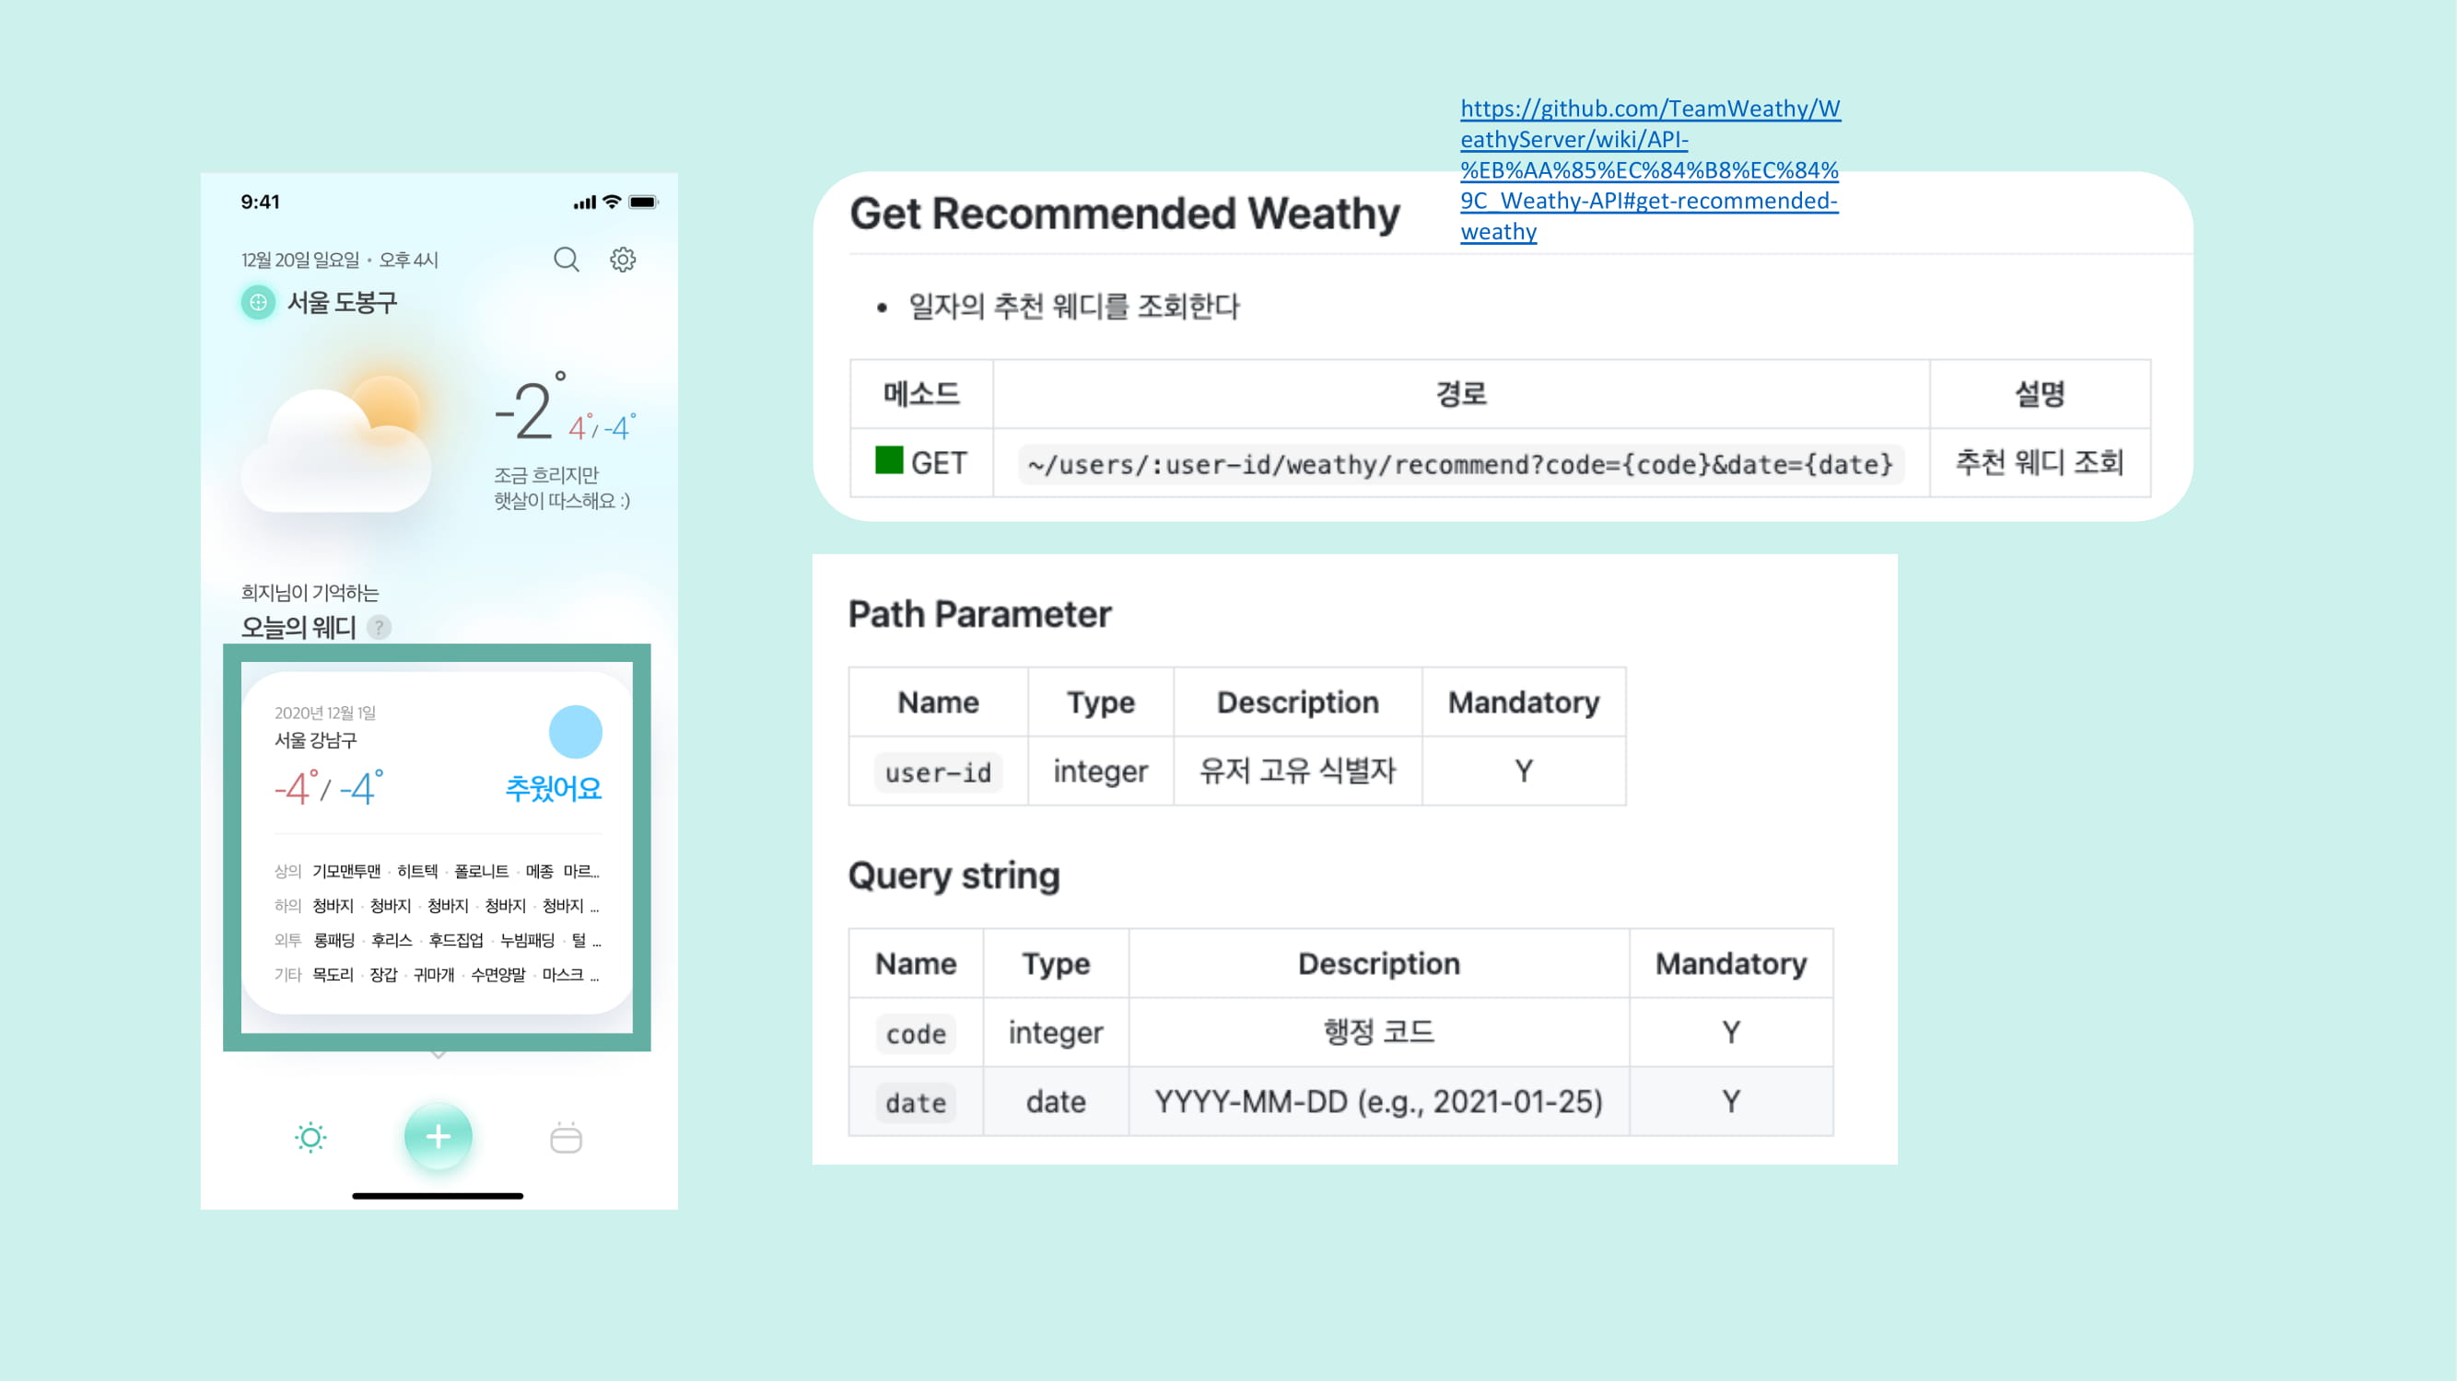2457x1381 pixels.
Task: Tap the location target icon beside 서울 도봉구
Action: tap(258, 303)
